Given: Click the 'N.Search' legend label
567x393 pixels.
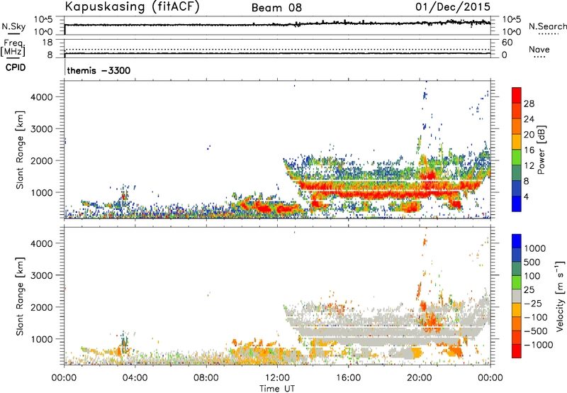Looking at the screenshot, I should [x=547, y=26].
